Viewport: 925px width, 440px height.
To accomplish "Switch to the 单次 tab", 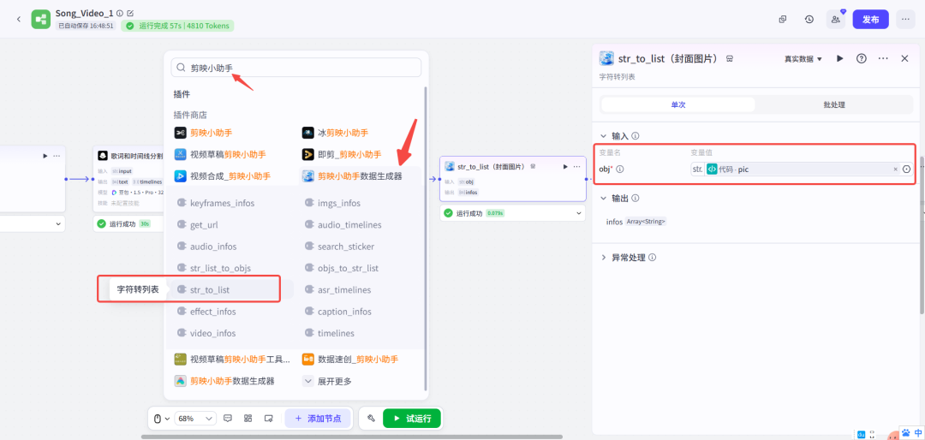I will [x=677, y=104].
